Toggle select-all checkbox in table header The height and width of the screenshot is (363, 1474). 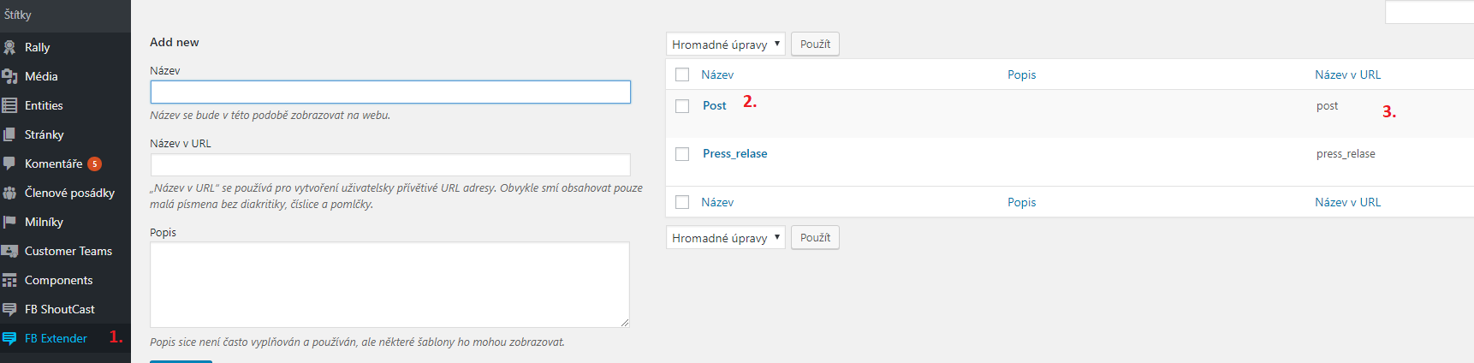[682, 74]
